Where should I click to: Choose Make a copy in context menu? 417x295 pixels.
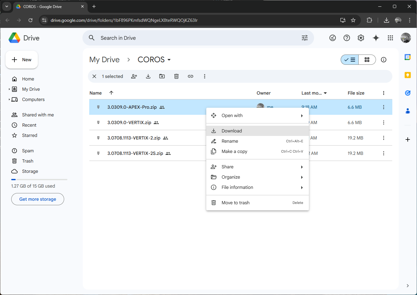[257, 151]
